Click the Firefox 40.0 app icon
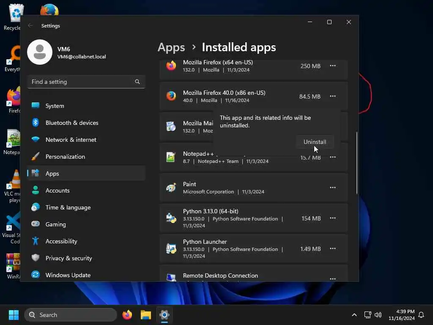This screenshot has width=433, height=325. 171,96
